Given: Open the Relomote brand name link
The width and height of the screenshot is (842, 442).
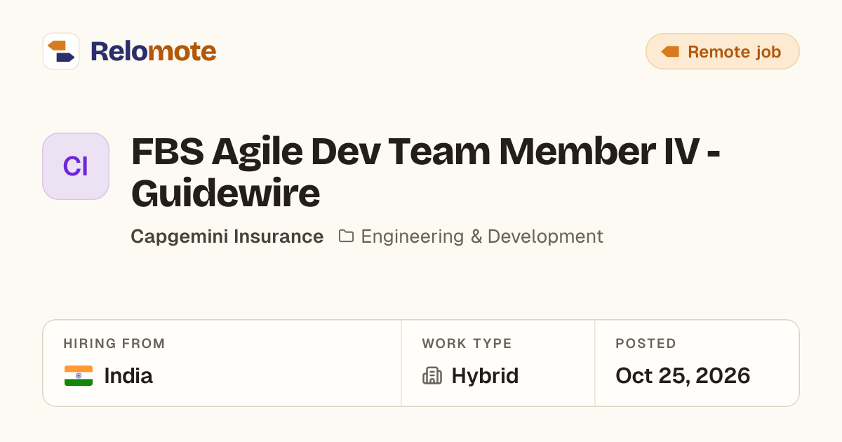Looking at the screenshot, I should (x=153, y=51).
